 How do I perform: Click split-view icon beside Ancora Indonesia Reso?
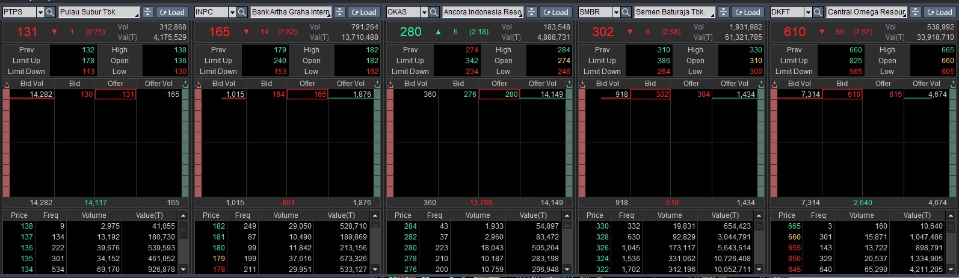(531, 12)
